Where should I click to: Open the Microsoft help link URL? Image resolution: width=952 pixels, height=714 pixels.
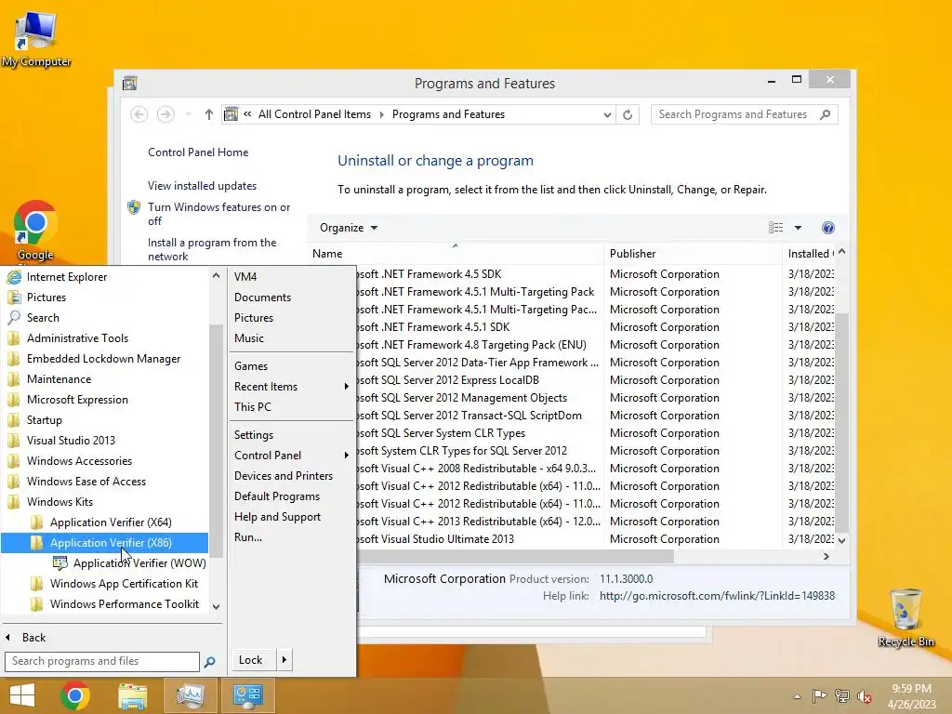[717, 596]
